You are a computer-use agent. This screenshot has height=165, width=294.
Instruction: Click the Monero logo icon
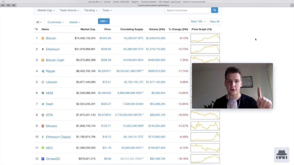tap(43, 126)
